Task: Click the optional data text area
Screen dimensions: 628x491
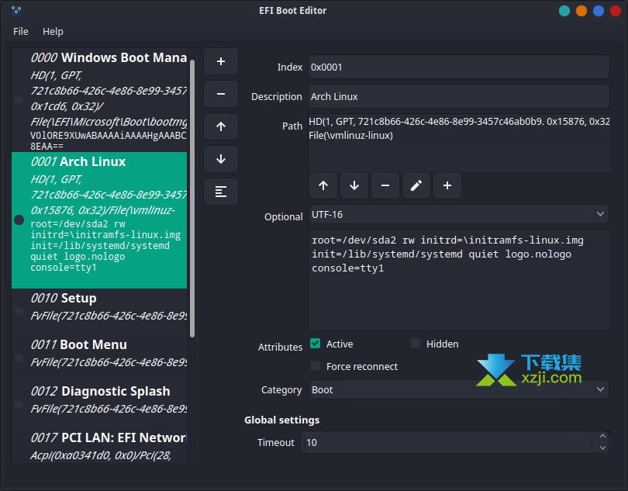Action: pos(459,279)
